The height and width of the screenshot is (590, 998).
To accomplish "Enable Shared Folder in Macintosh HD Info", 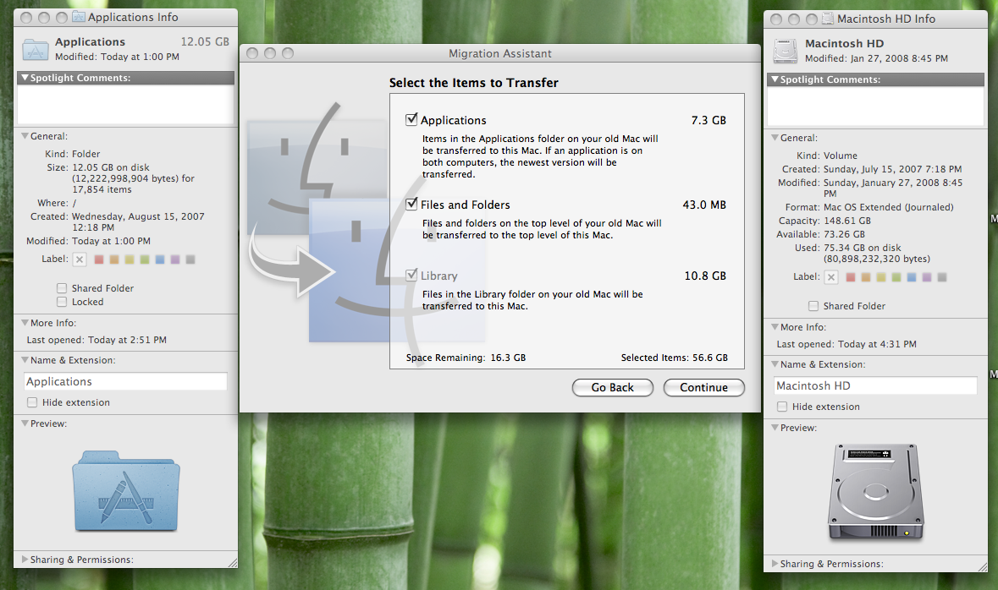I will [x=813, y=306].
